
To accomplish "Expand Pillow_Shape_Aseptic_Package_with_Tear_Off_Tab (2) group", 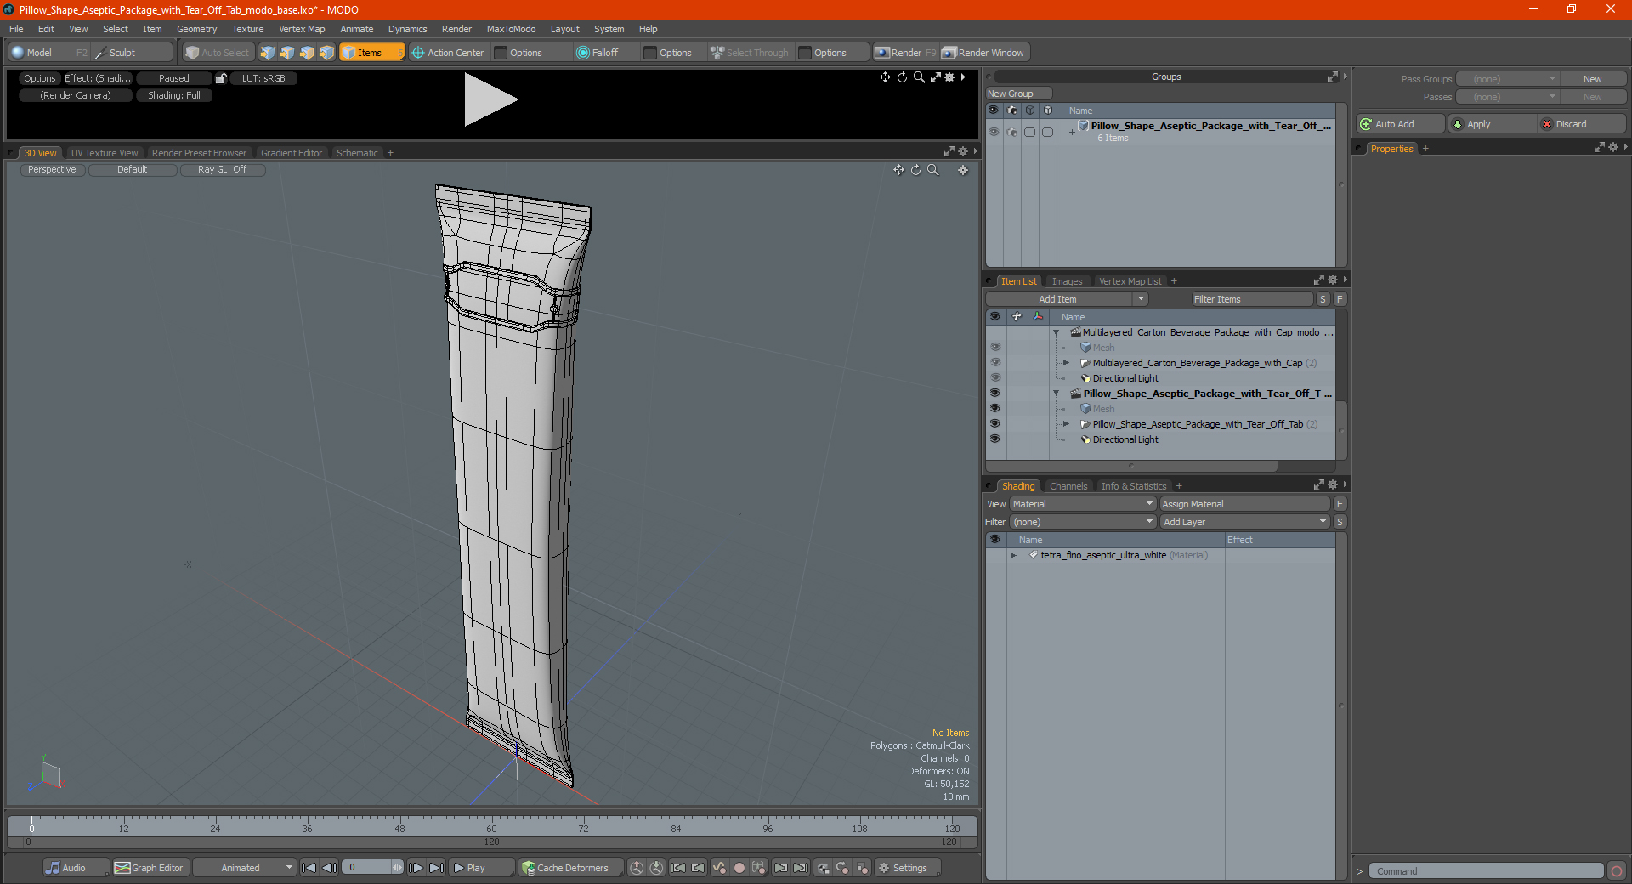I will (x=1066, y=424).
